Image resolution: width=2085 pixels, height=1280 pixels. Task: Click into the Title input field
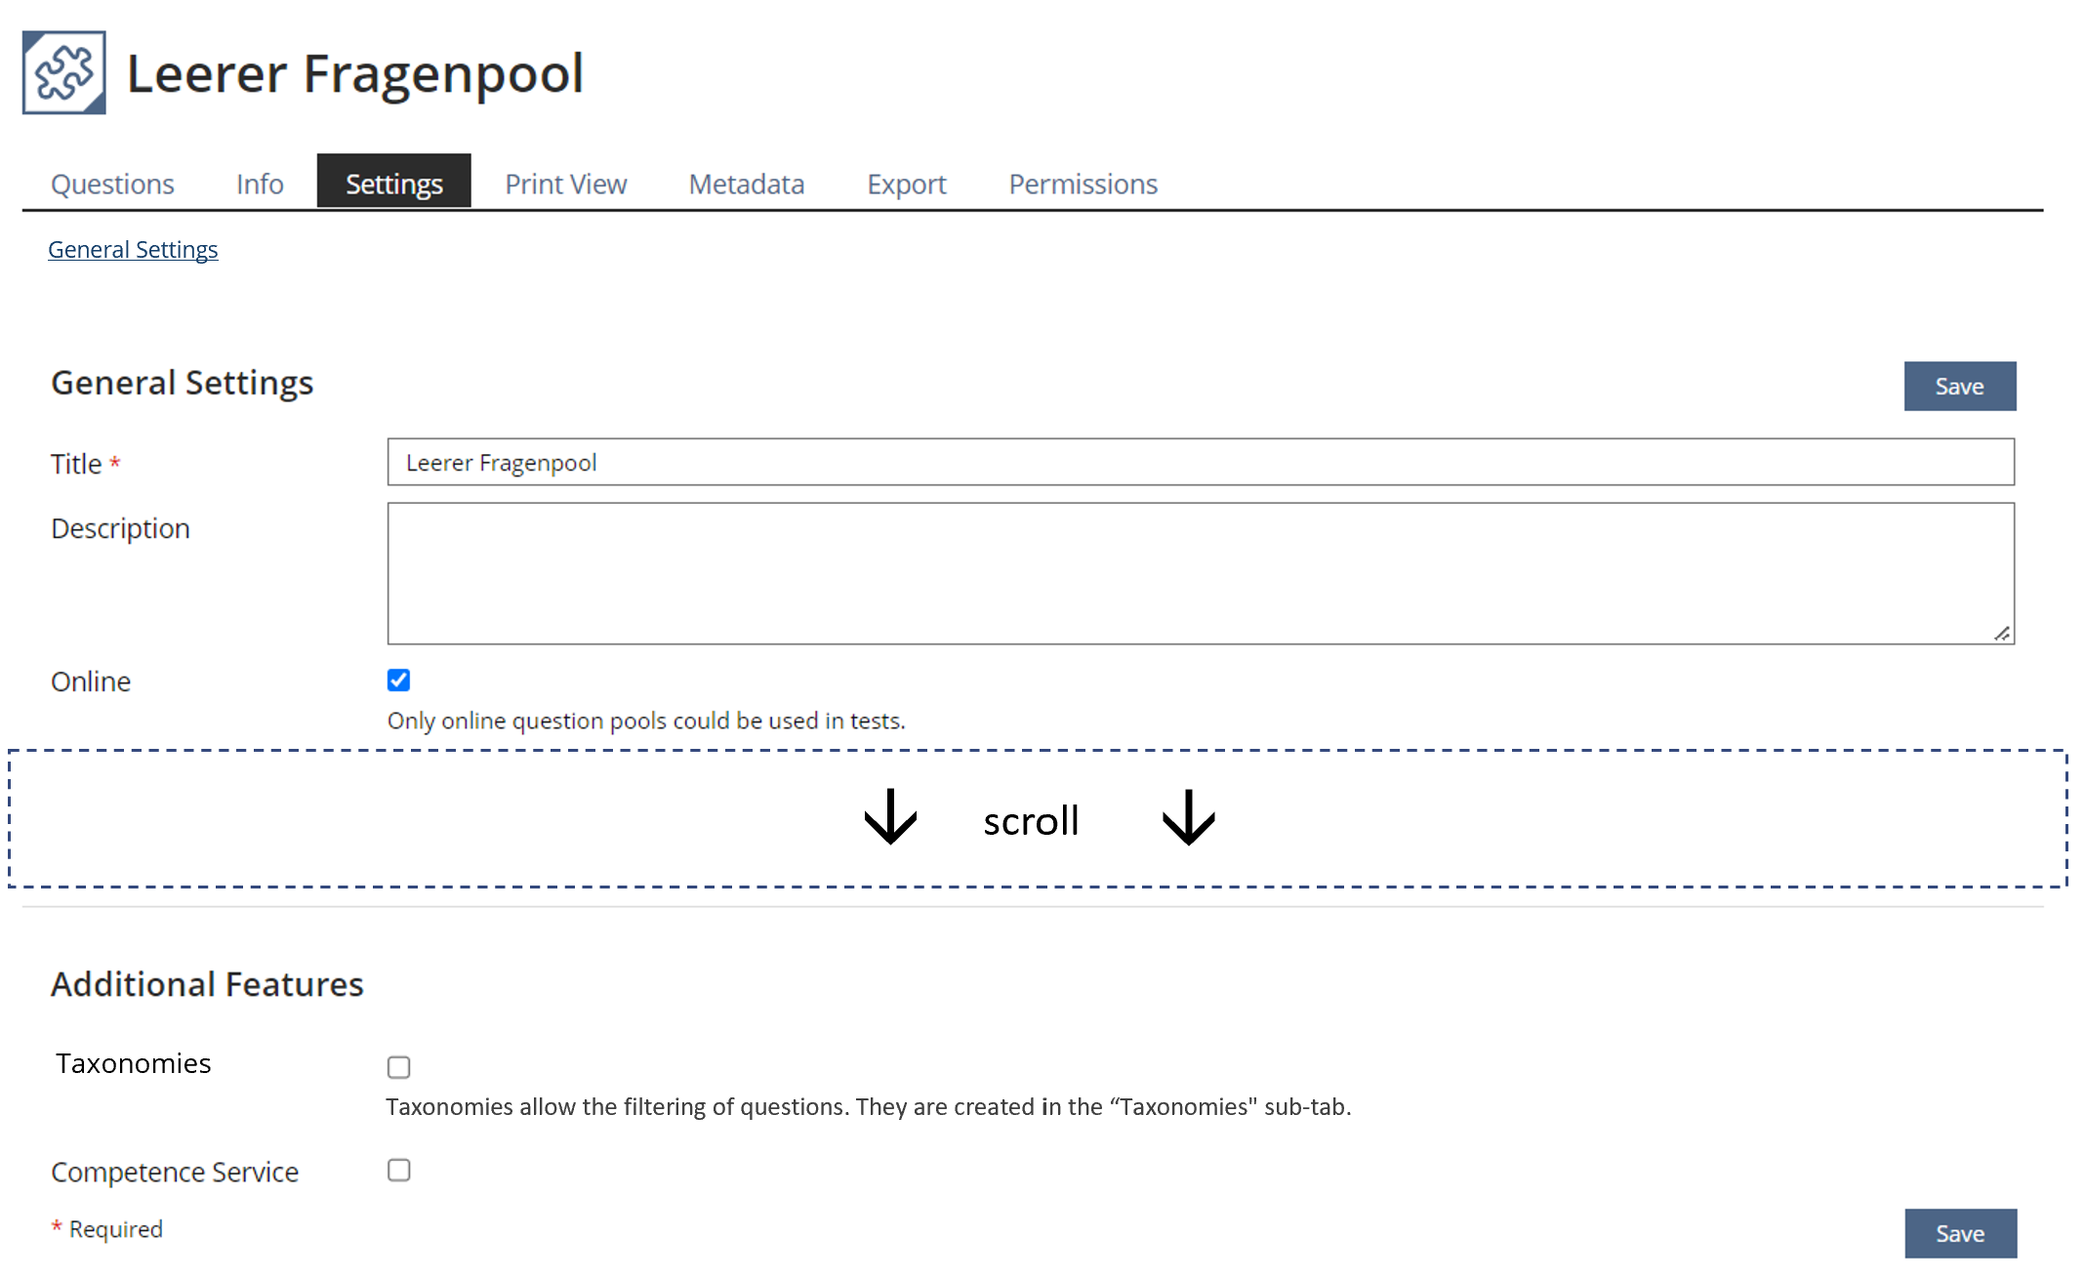coord(1200,463)
